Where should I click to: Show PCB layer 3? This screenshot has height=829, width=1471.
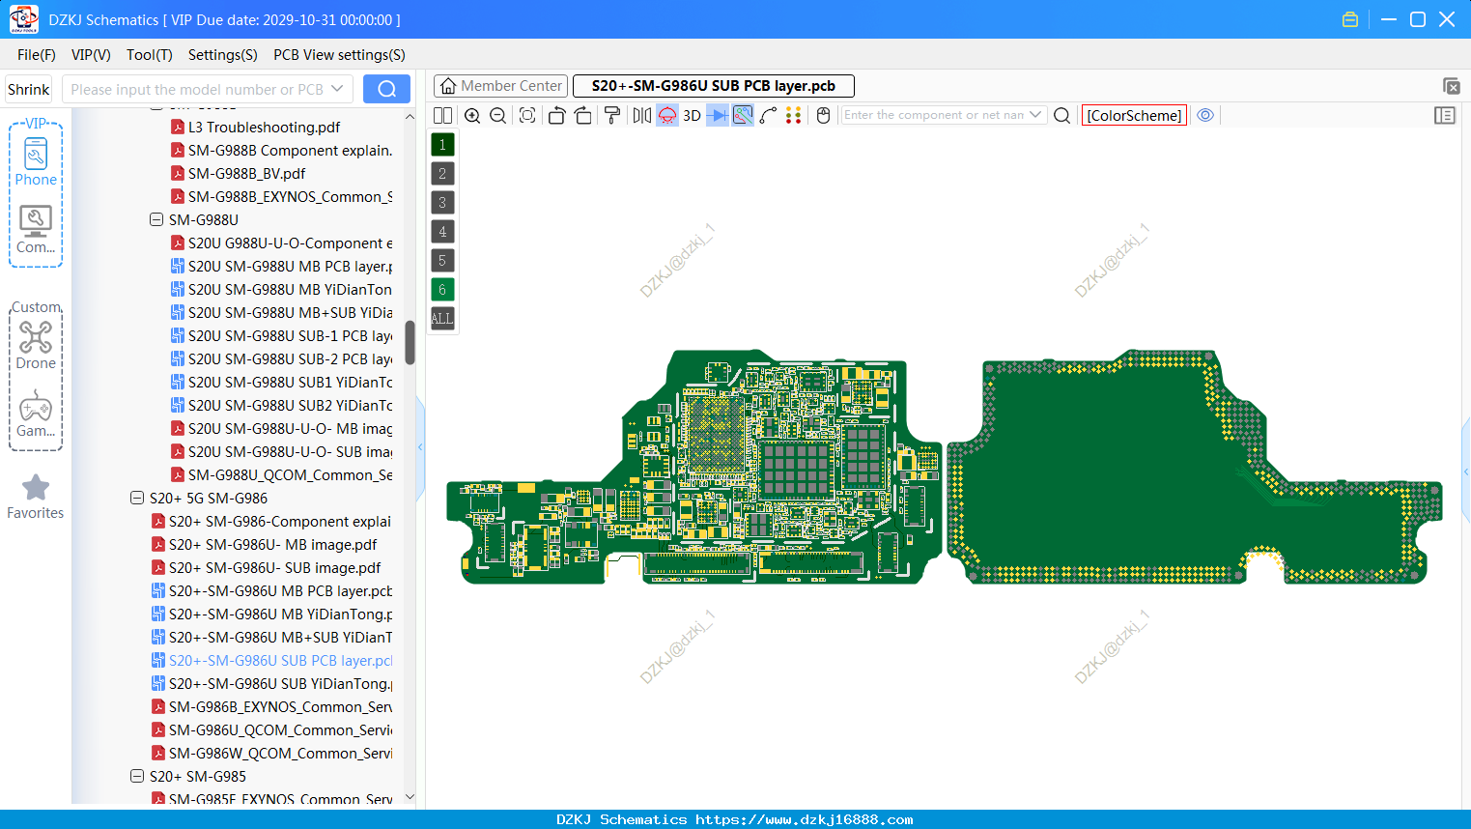pos(442,202)
